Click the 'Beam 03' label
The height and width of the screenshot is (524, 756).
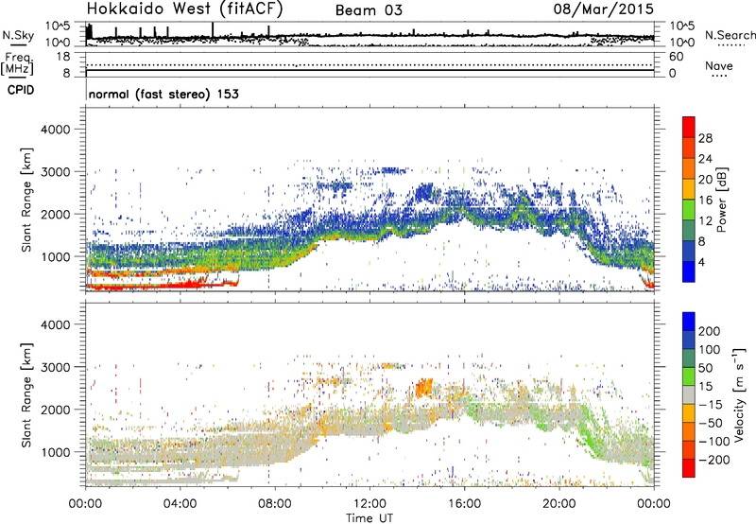(369, 10)
